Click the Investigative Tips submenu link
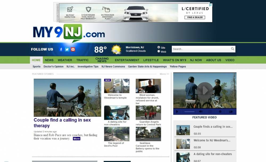 point(88,67)
